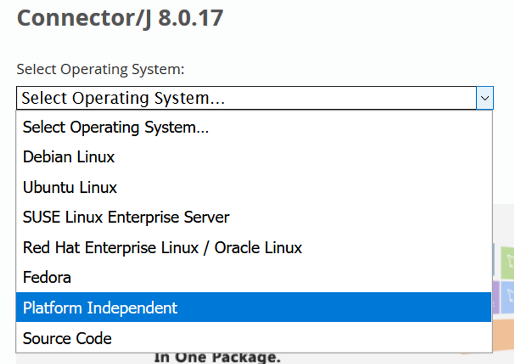
Task: Choose the highlighted Platform Independent option
Action: pos(254,307)
